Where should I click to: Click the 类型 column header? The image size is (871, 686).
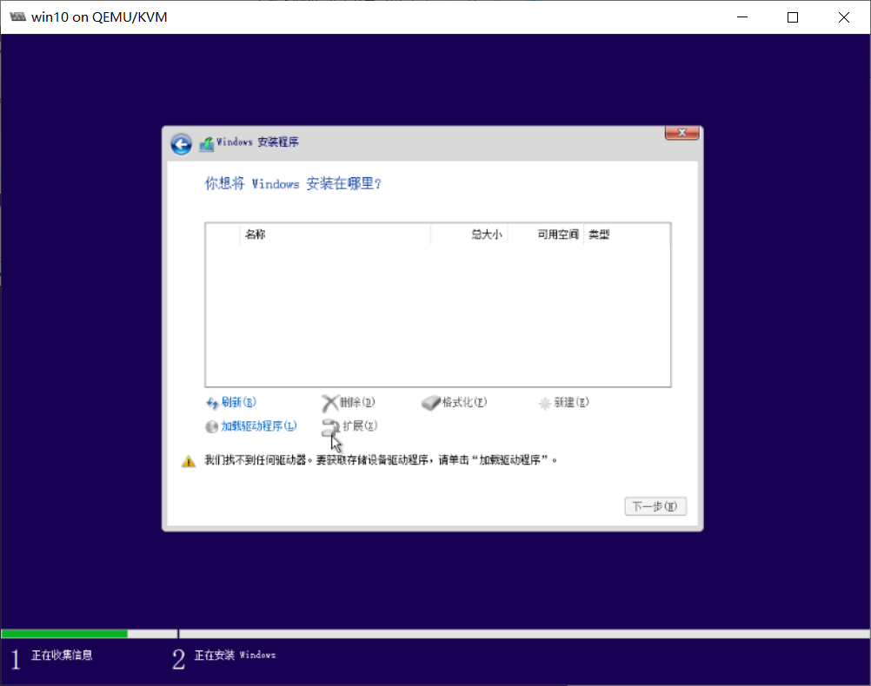click(x=627, y=234)
